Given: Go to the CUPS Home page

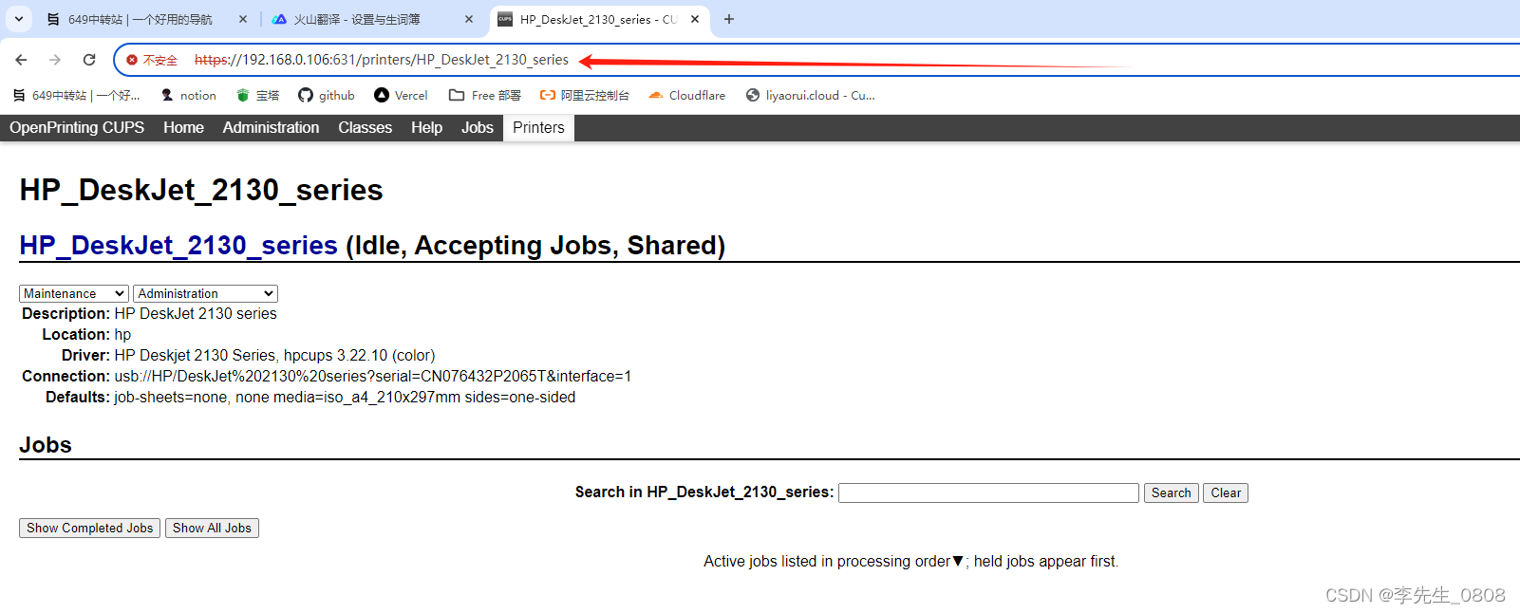Looking at the screenshot, I should (x=183, y=127).
